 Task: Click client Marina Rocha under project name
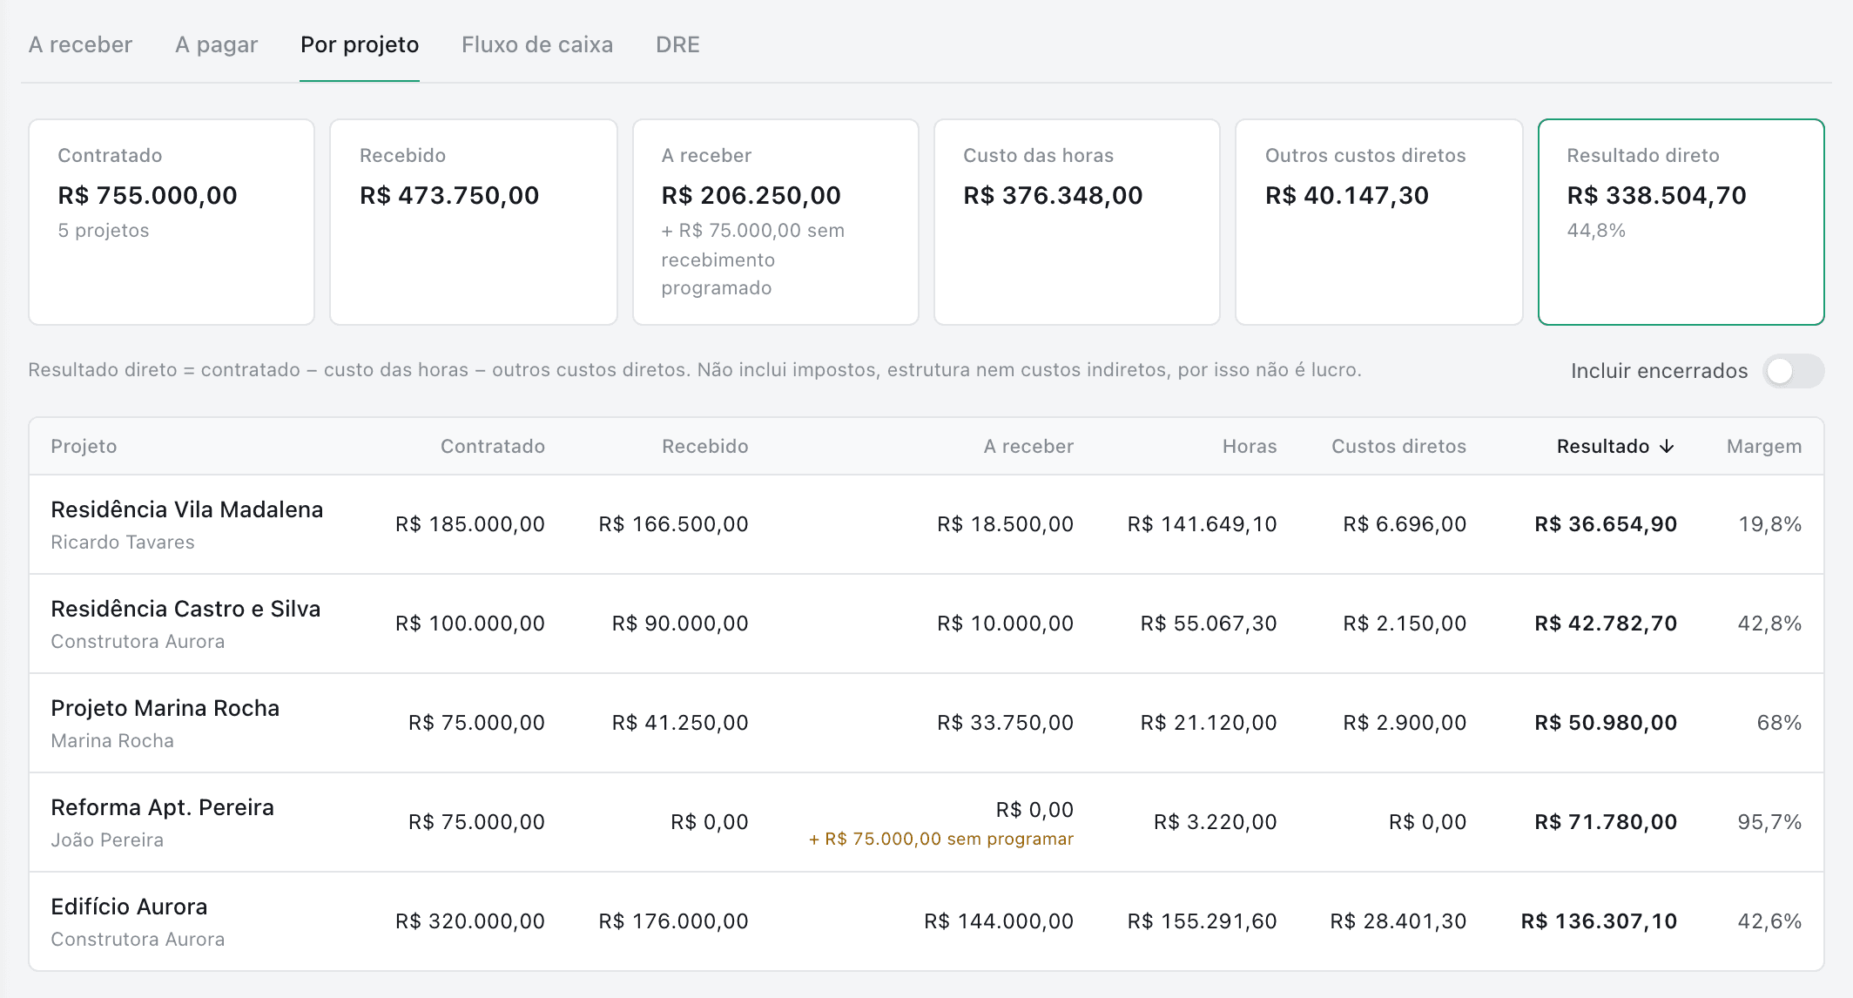[x=112, y=740]
